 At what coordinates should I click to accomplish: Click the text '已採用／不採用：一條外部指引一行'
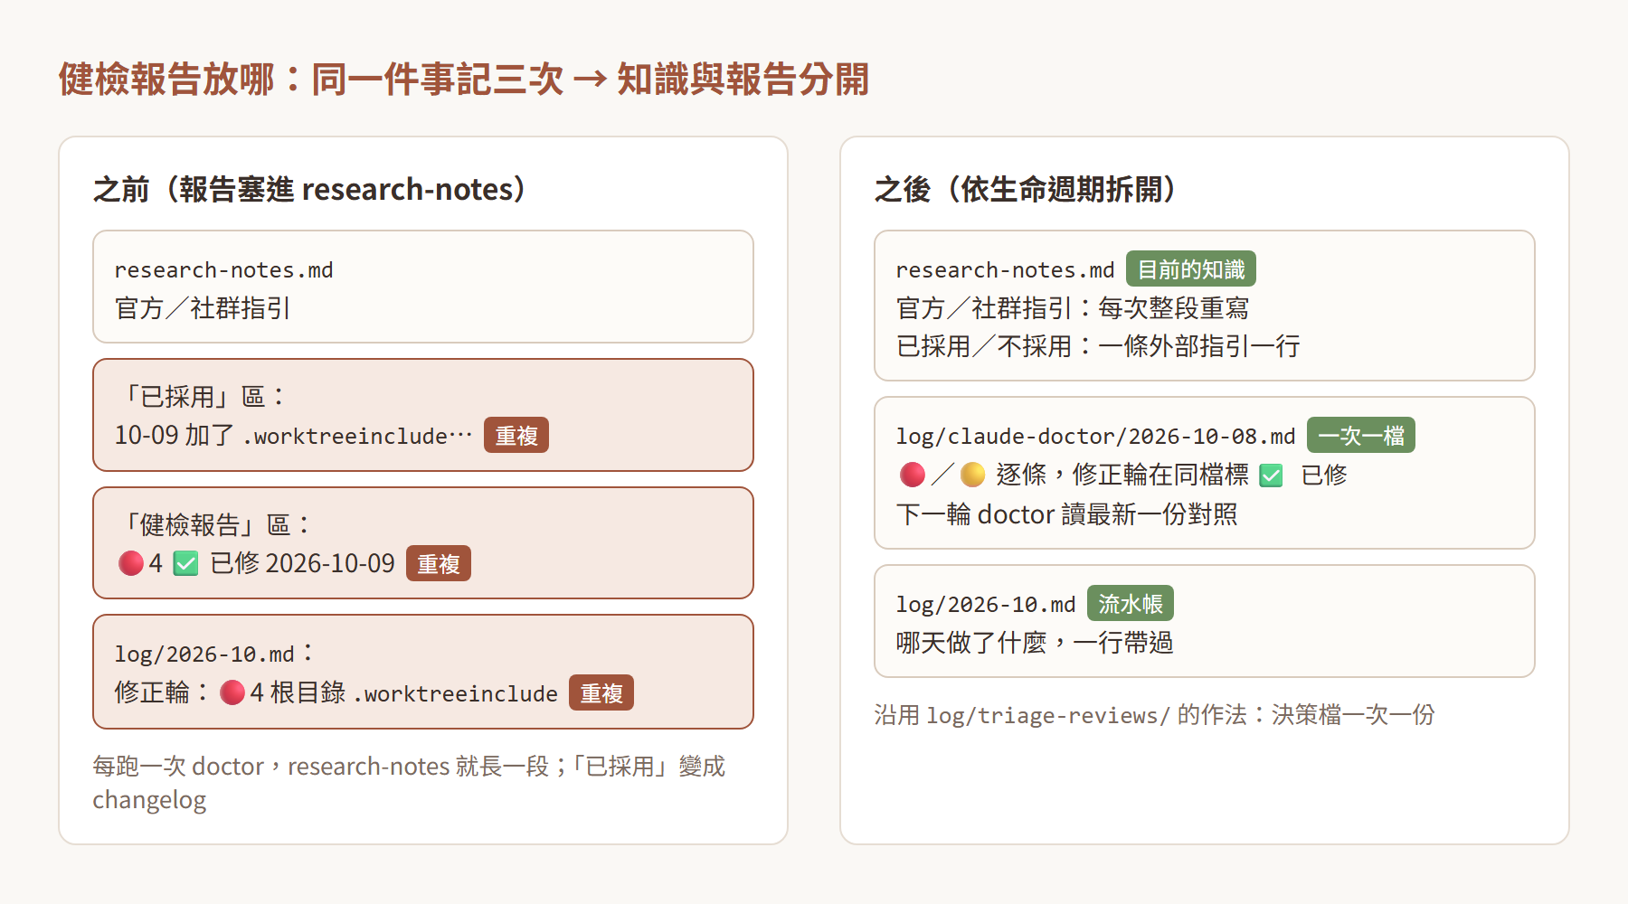[x=1098, y=346]
